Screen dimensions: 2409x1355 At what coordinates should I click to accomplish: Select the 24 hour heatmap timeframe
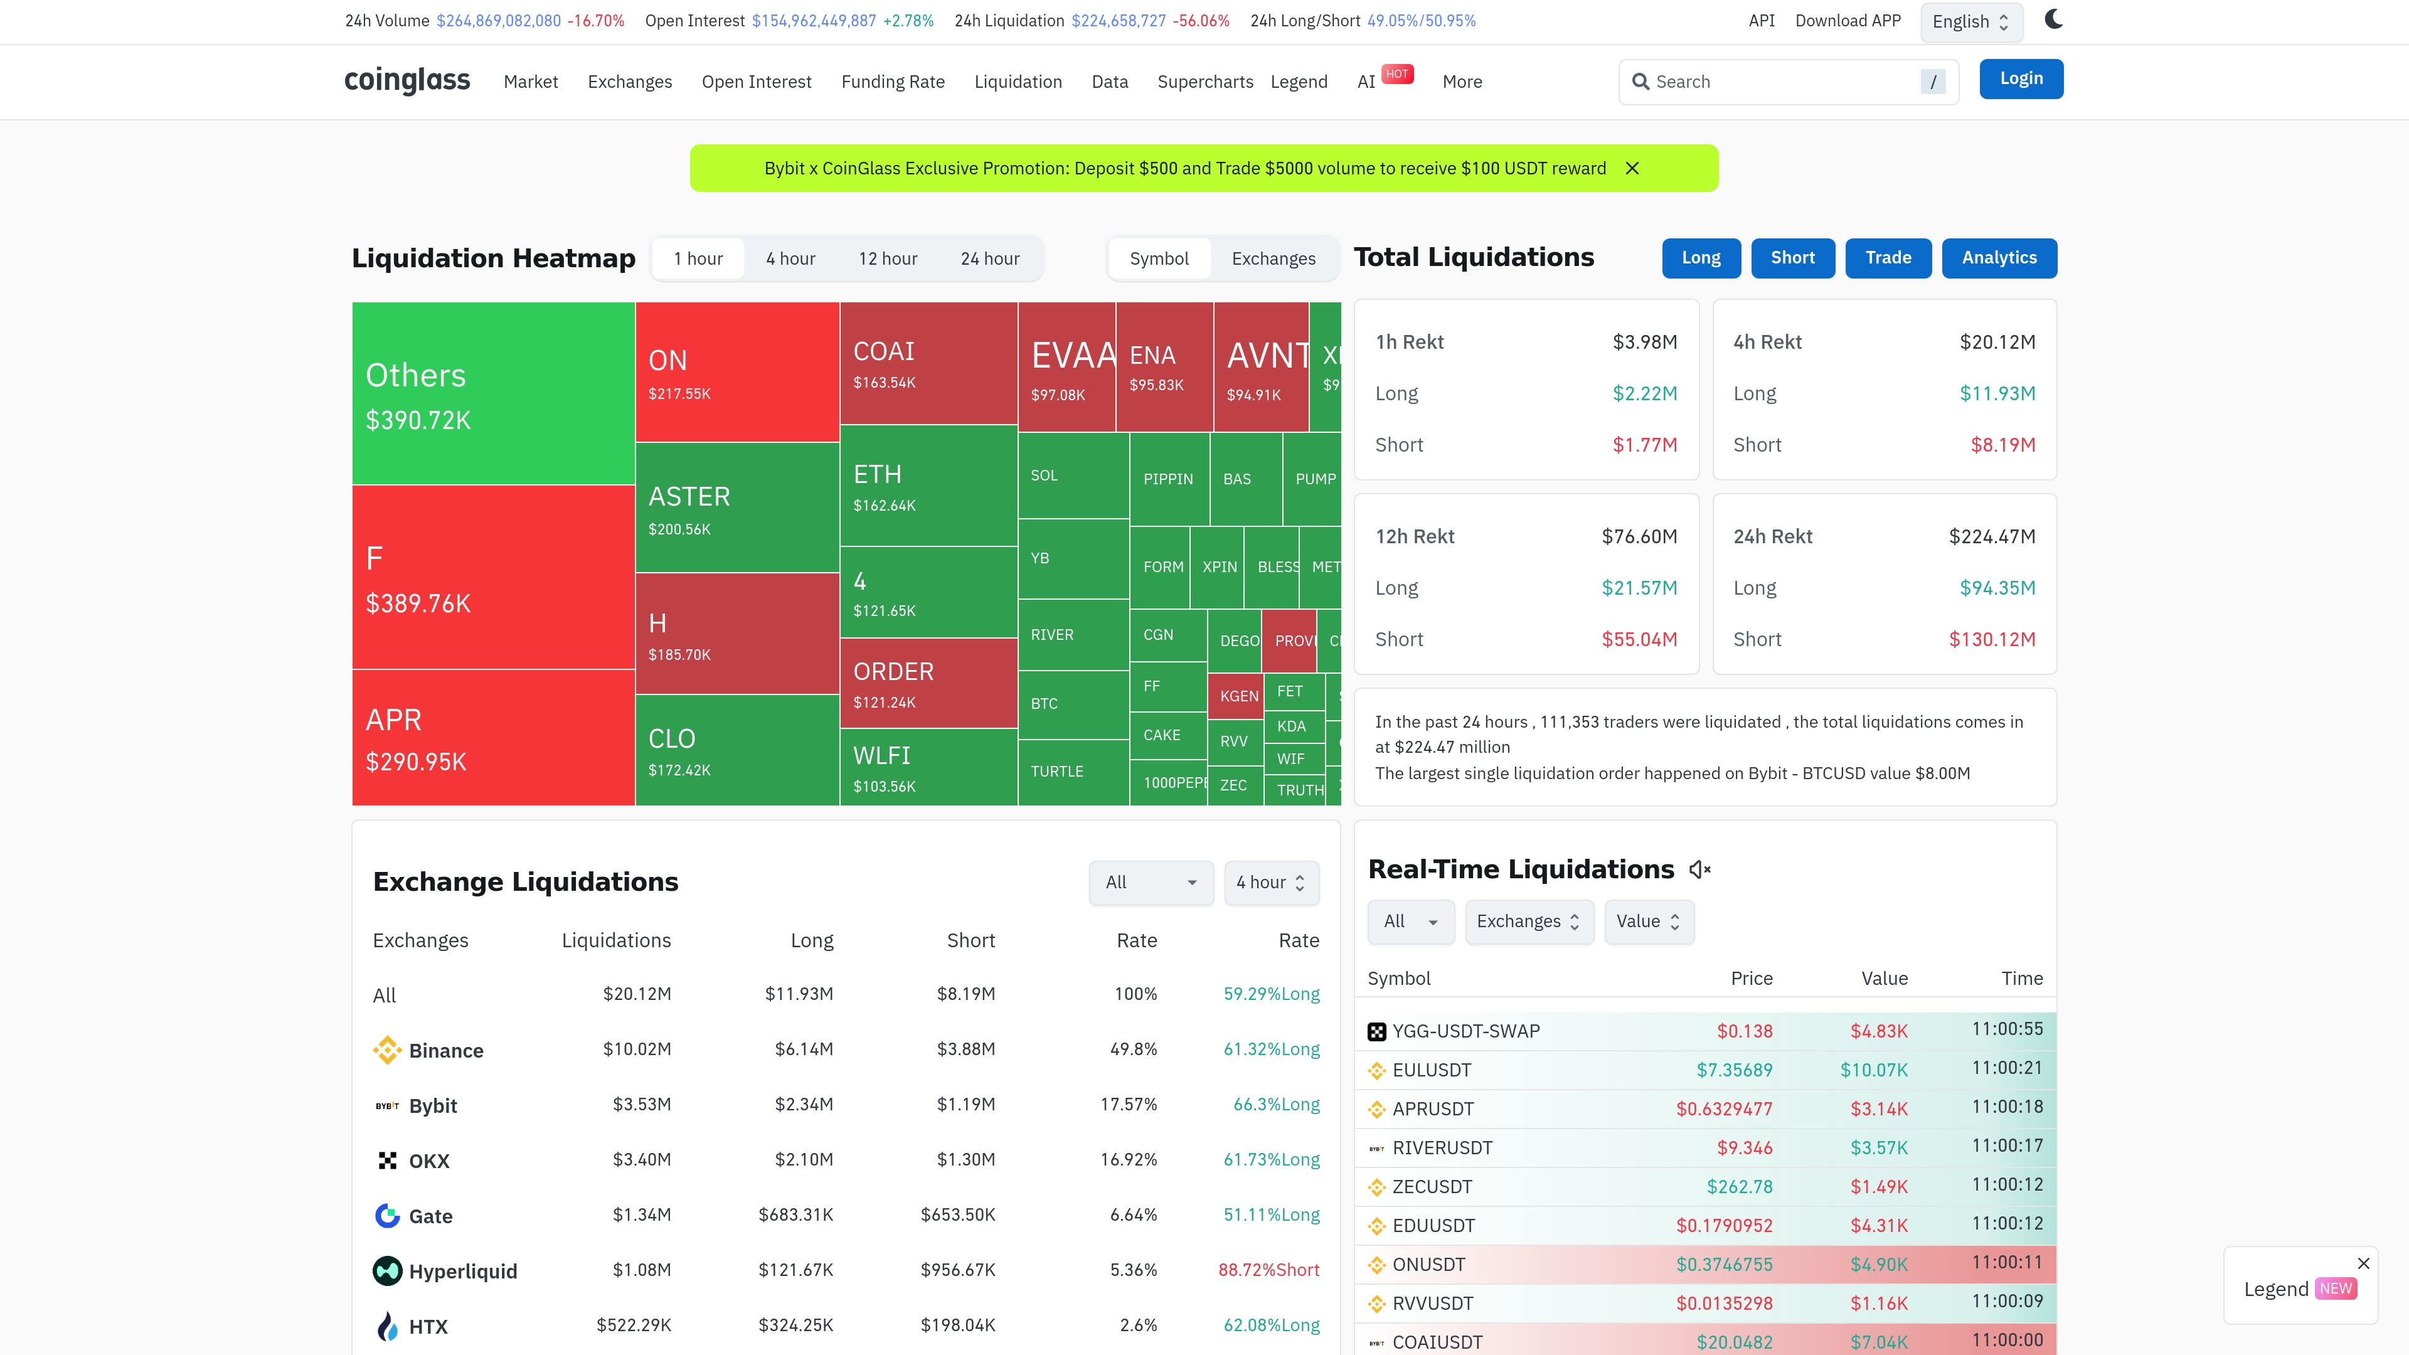pyautogui.click(x=989, y=259)
